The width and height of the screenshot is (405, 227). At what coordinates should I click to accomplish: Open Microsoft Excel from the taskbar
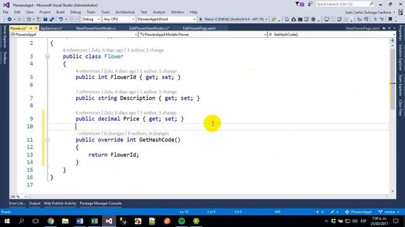94,221
